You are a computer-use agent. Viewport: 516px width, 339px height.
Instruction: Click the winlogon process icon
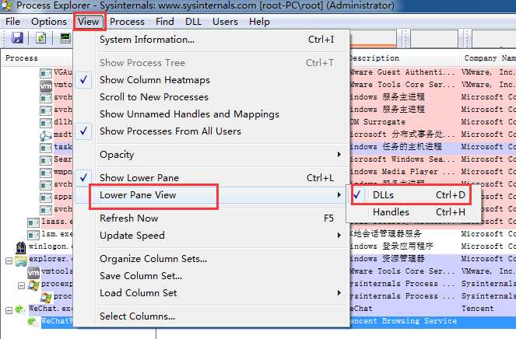click(21, 247)
